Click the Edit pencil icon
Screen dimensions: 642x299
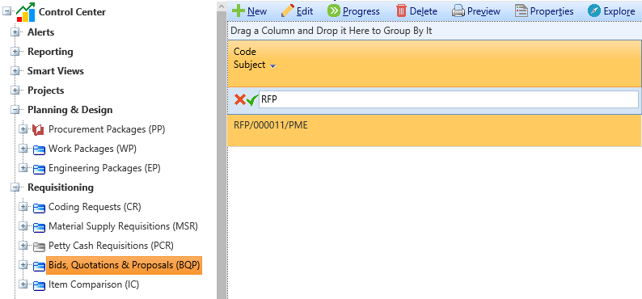(x=287, y=11)
